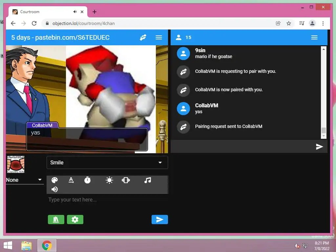Go back in browser history
The height and width of the screenshot is (252, 336).
(13, 23)
